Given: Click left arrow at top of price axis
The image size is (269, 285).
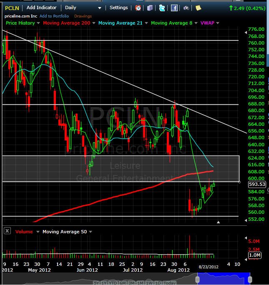Looking at the screenshot, I should click(246, 32).
